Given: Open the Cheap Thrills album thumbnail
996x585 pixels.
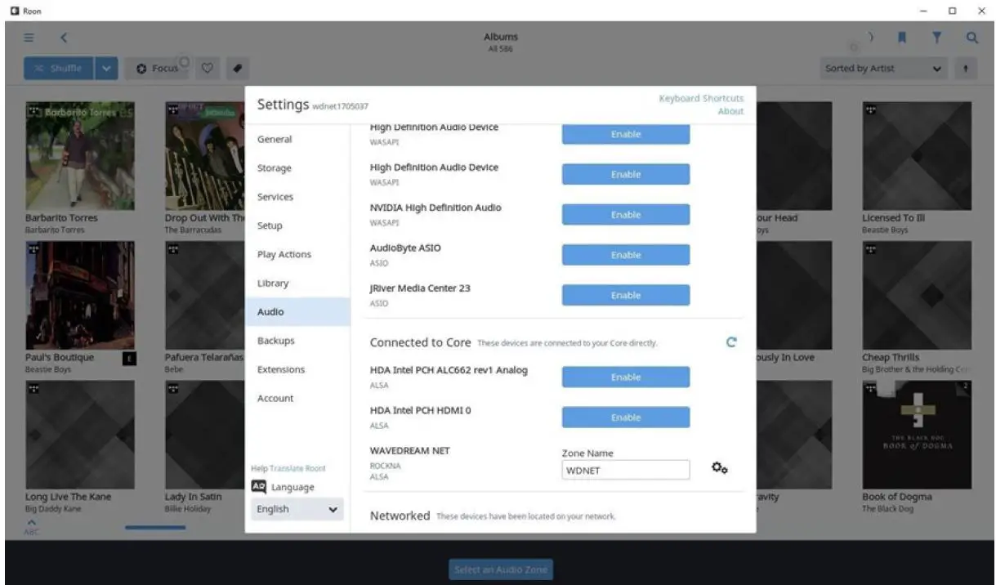Looking at the screenshot, I should click(917, 295).
